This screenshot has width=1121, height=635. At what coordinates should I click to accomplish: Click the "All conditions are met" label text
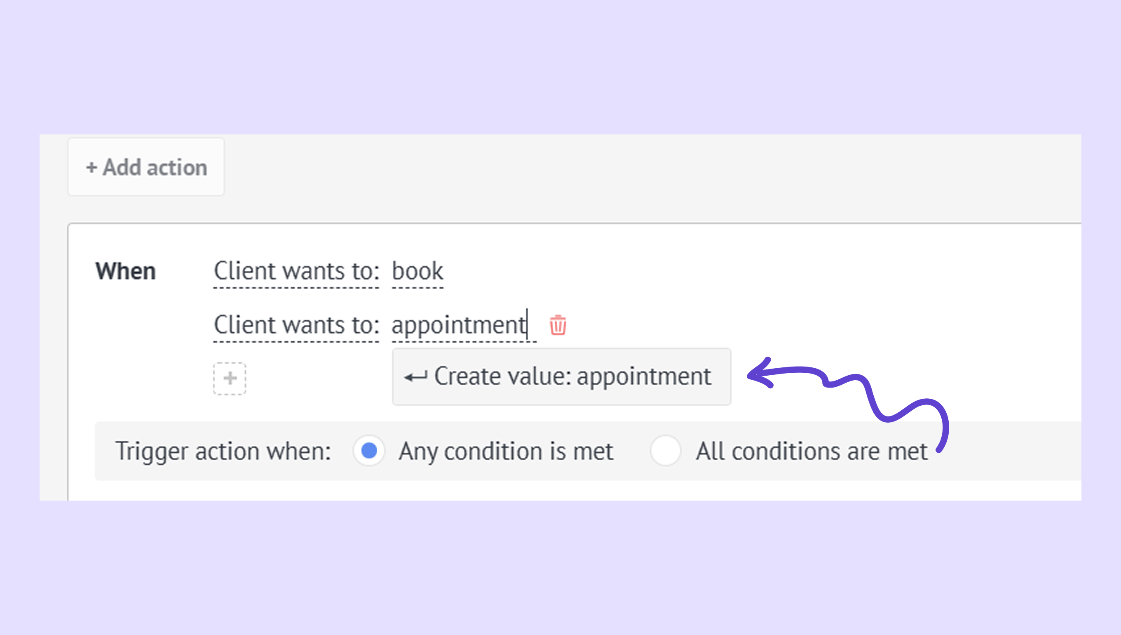tap(811, 452)
